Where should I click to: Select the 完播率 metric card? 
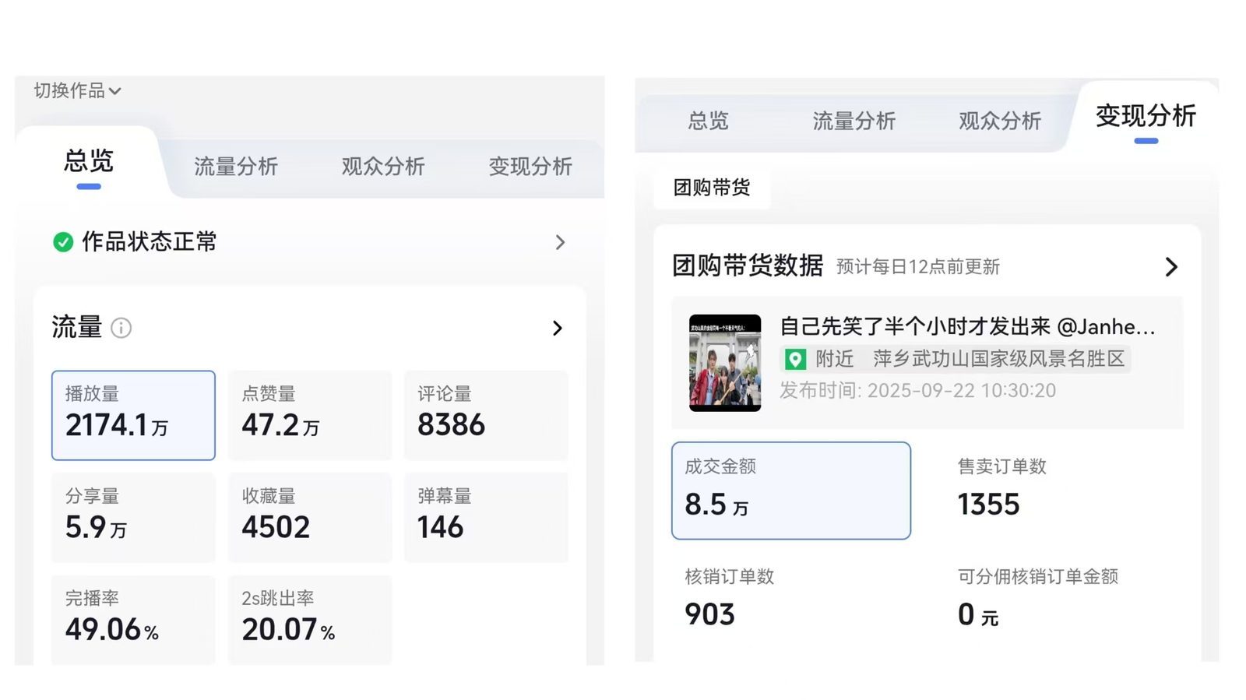(133, 620)
